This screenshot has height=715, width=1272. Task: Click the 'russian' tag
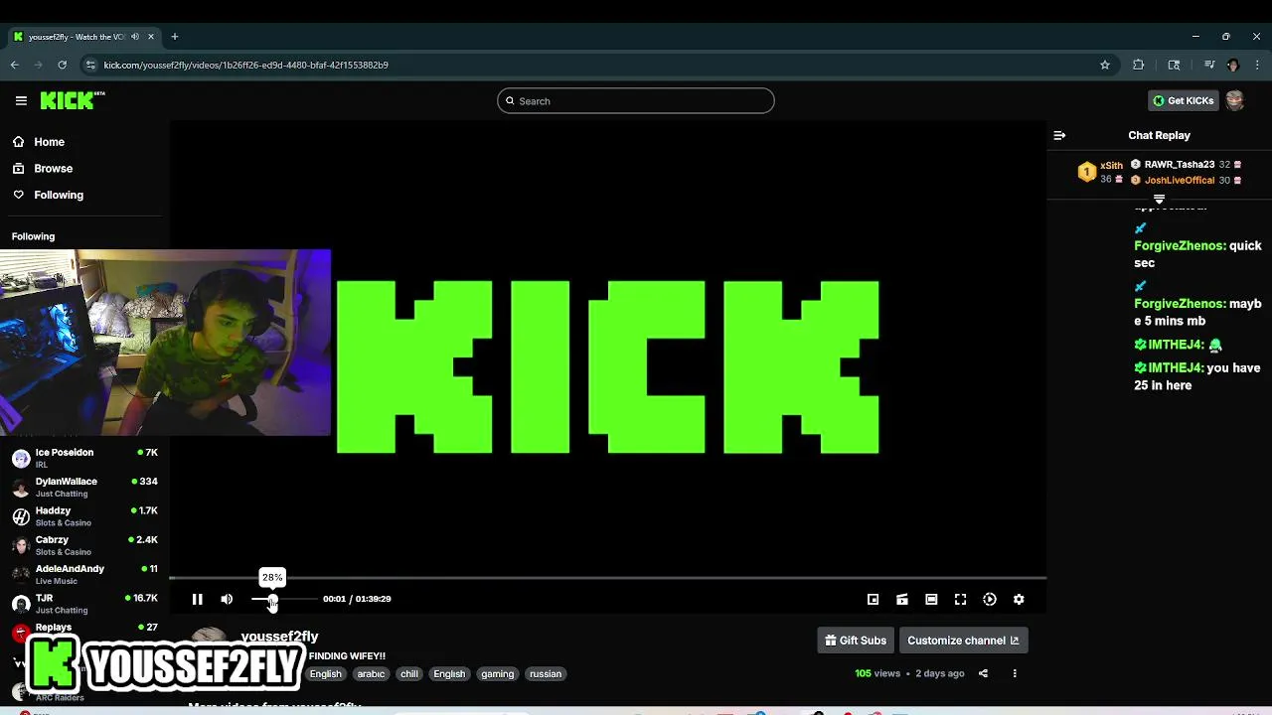tap(546, 673)
